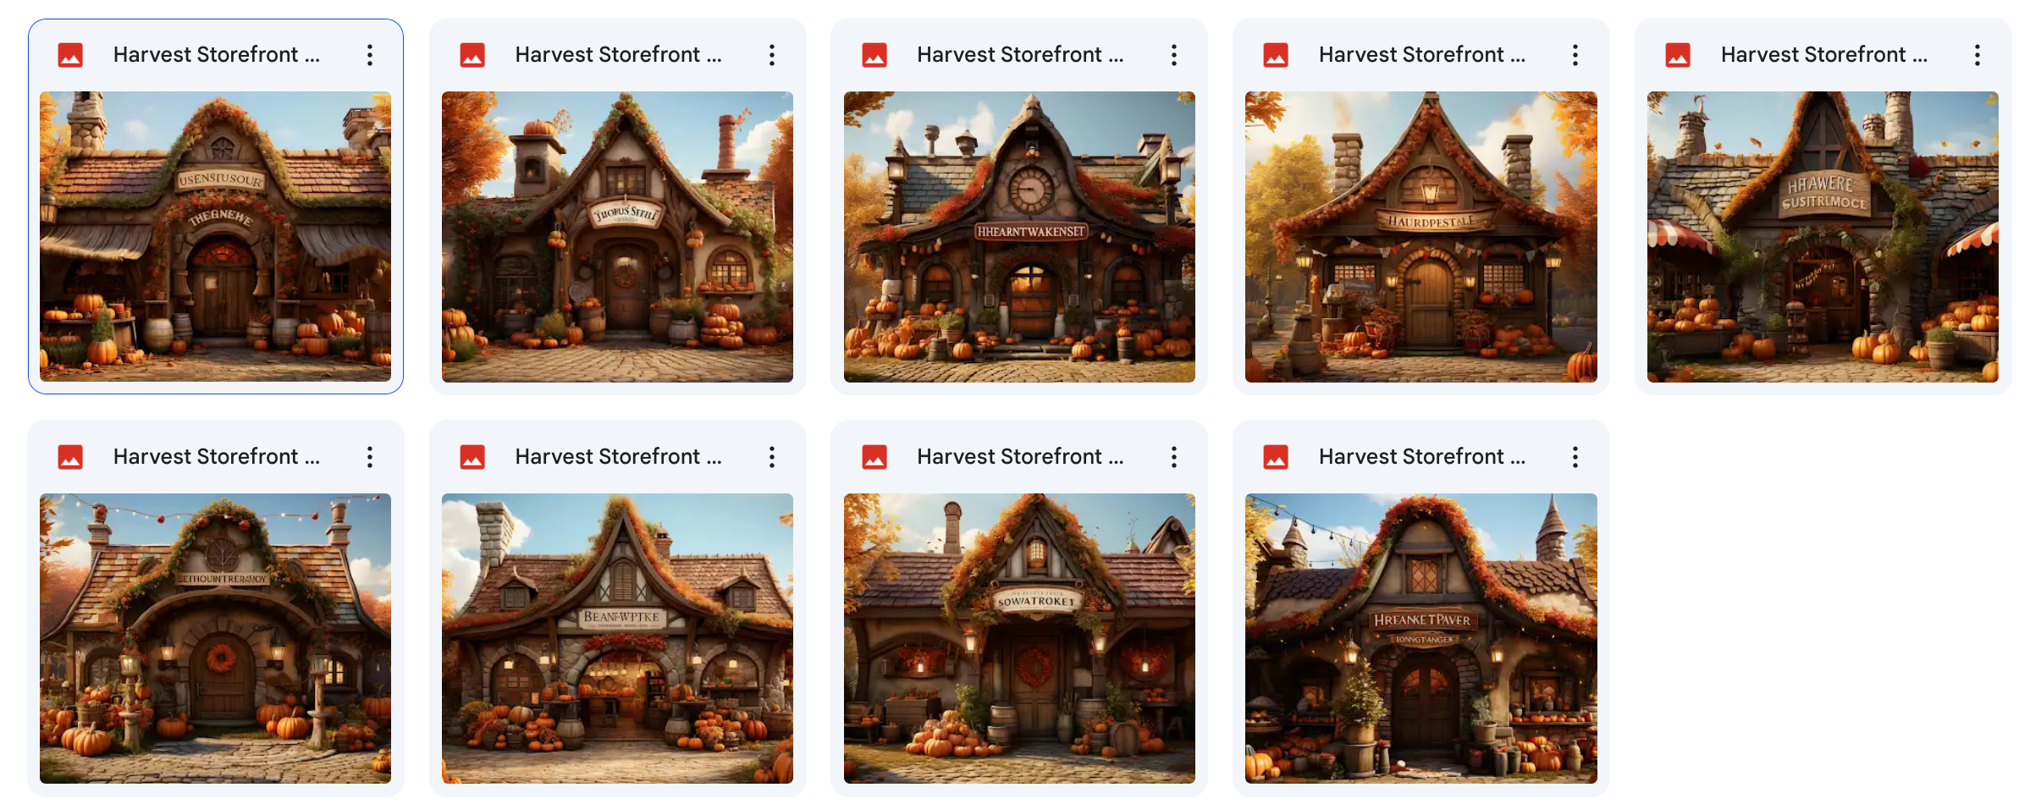
Task: Open more actions for the last top-row file
Action: tap(1978, 54)
